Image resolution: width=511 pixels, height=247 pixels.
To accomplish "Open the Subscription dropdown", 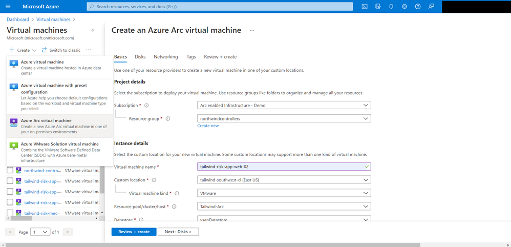I will coord(284,105).
